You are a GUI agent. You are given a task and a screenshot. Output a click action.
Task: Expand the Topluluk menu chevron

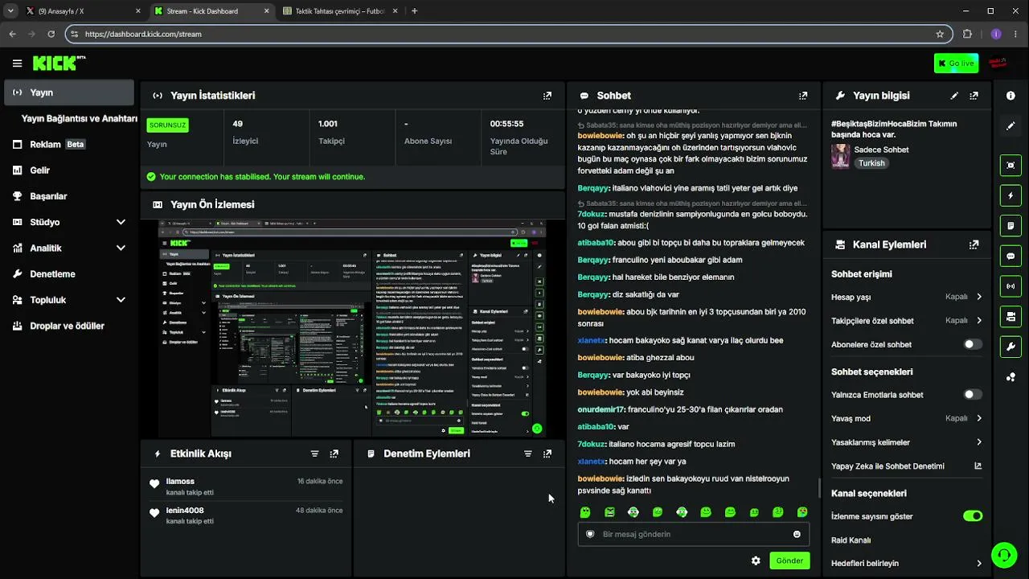(x=121, y=300)
